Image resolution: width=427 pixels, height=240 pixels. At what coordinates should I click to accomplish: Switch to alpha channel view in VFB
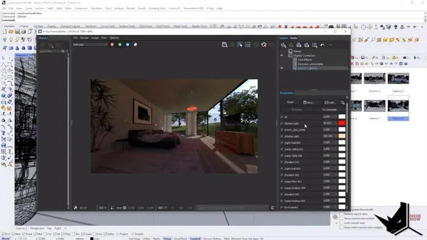pos(135,44)
